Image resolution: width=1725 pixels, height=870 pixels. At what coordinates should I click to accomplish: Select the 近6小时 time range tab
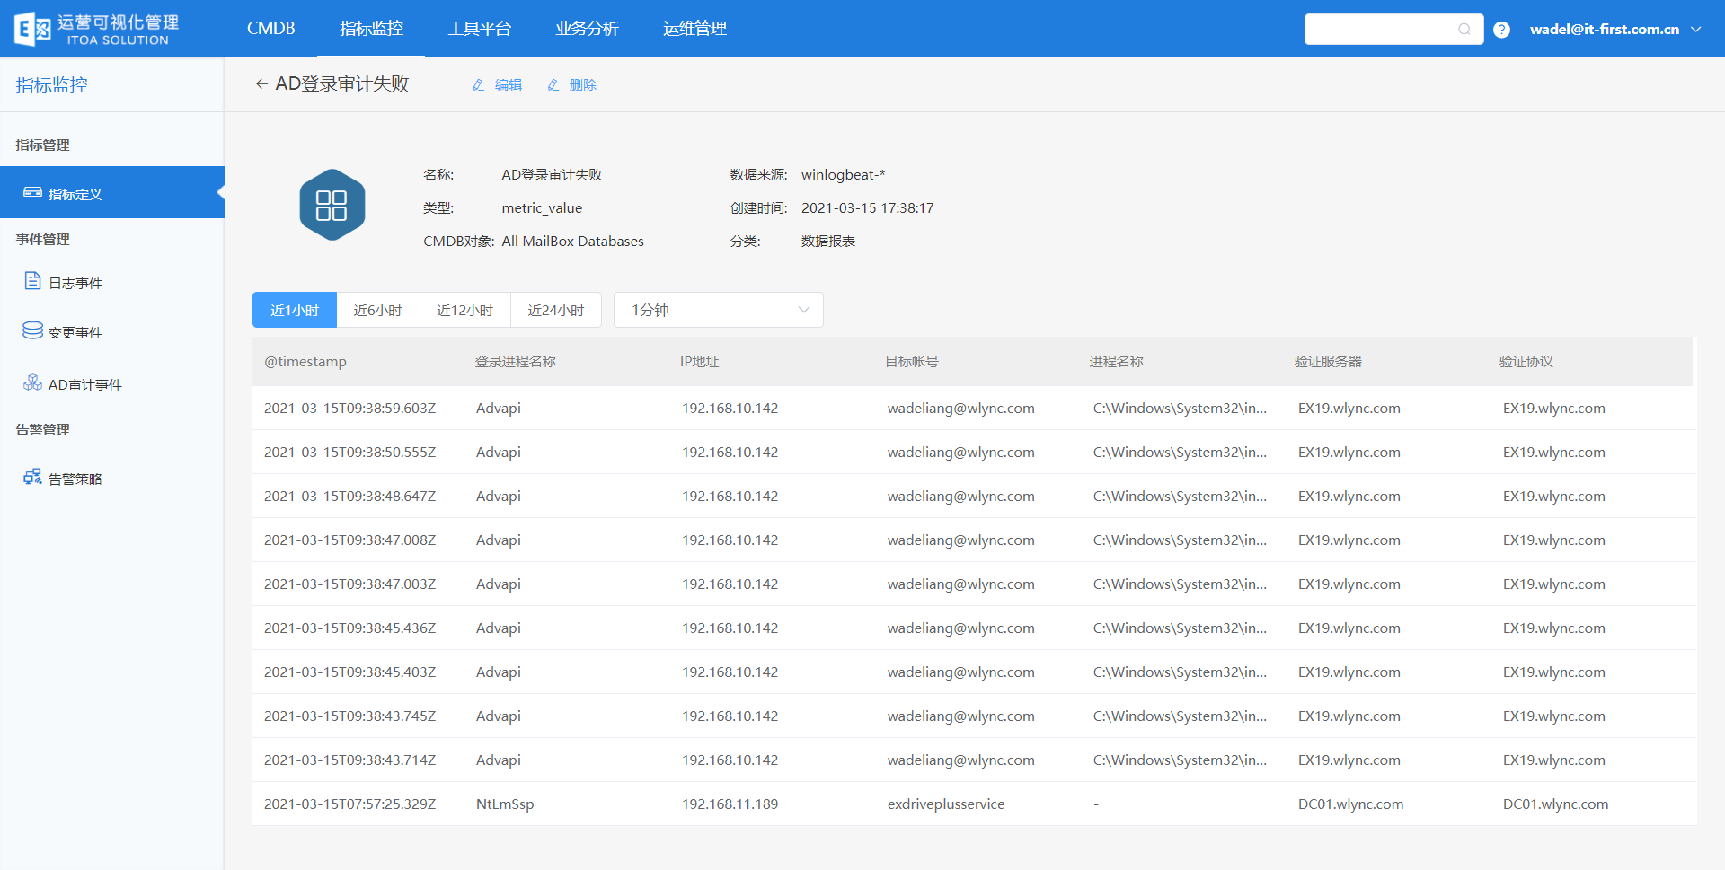click(378, 310)
